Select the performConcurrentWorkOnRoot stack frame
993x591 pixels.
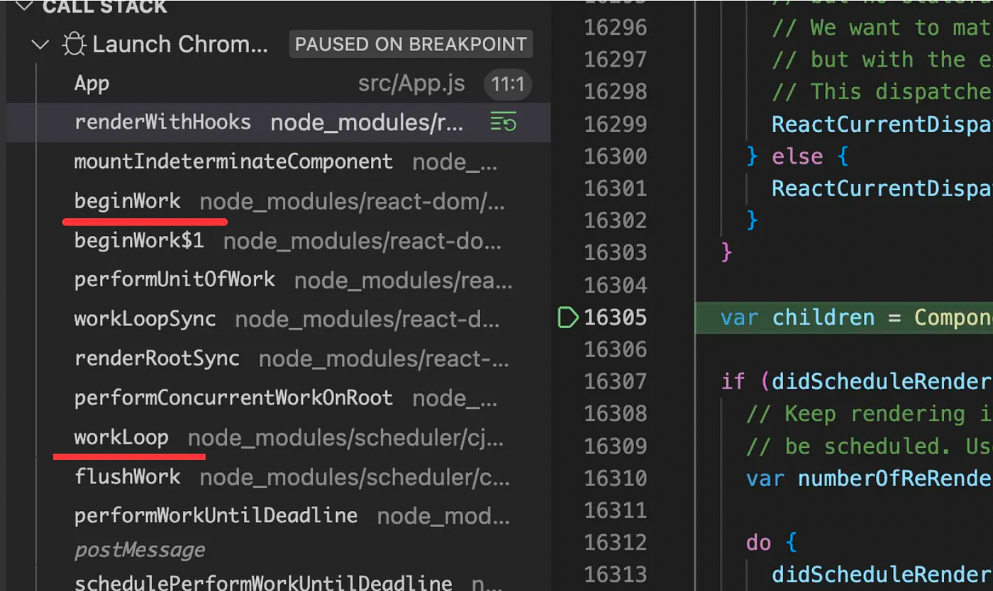[x=278, y=398]
